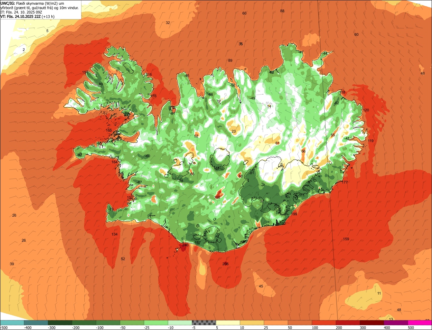Select the map value 61 in the highlands
This screenshot has width=432, height=330.
(x=277, y=143)
